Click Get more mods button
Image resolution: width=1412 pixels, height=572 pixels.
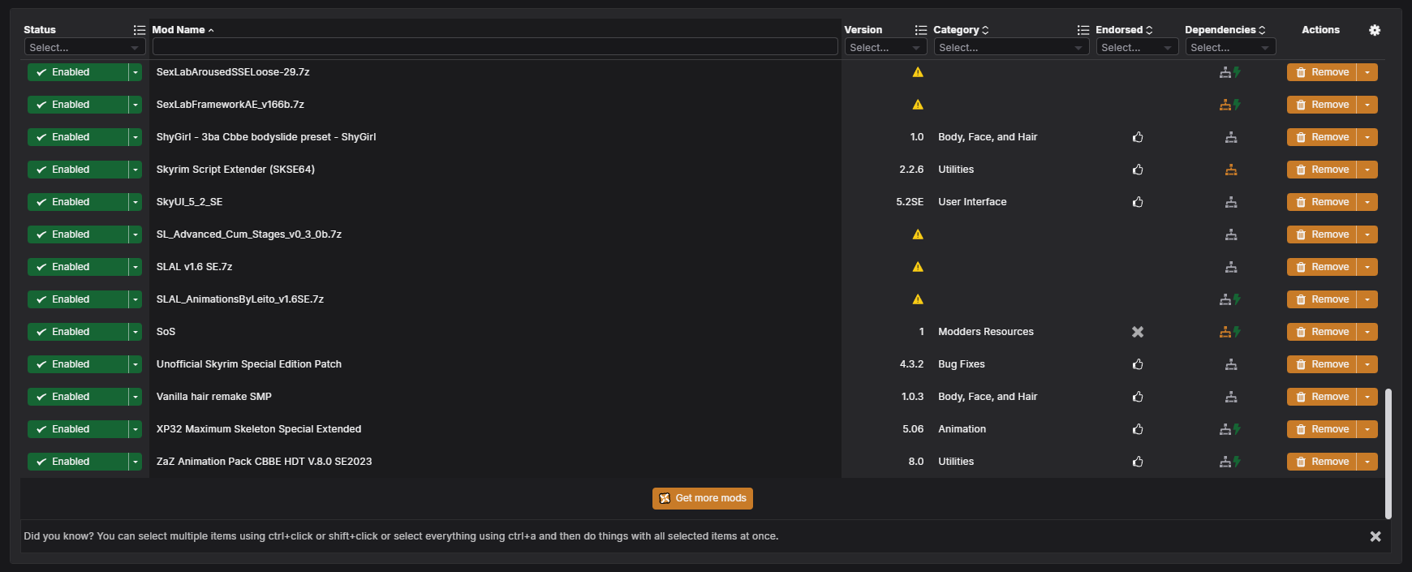[703, 498]
